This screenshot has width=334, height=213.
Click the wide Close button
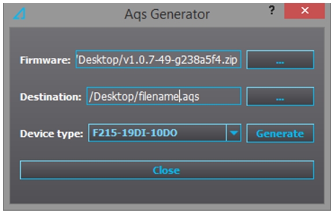coord(167,170)
